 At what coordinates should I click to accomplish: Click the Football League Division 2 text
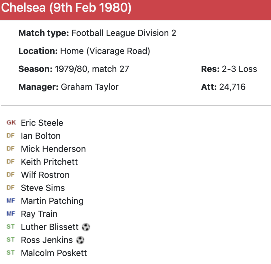tap(124, 33)
